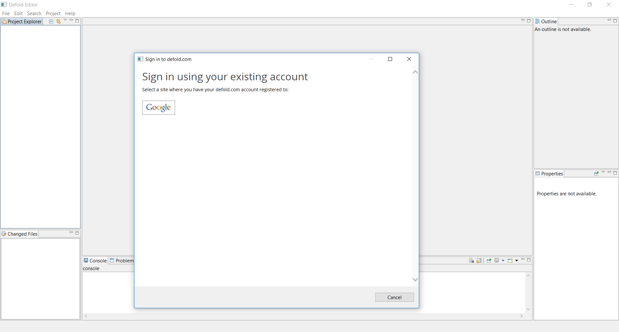Click the Display Selected Console icon
Viewport: 619px width, 332px height.
point(497,260)
